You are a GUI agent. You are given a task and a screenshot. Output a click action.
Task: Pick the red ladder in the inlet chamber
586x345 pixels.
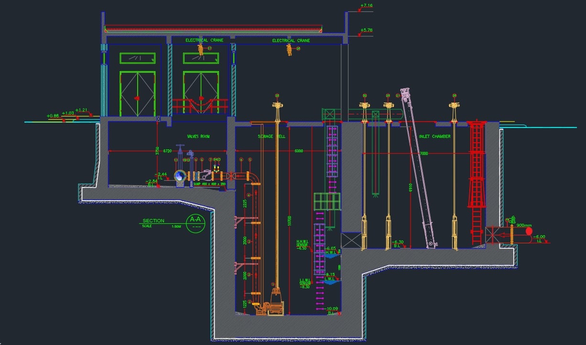tap(476, 182)
